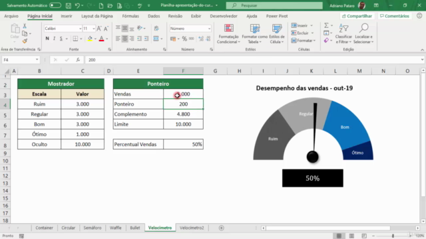Open Formatar como Tabela menu
The height and width of the screenshot is (239, 426).
coord(254,34)
